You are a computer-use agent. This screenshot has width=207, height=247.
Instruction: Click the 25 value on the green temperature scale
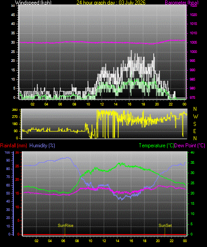pyautogui.click(x=192, y=183)
